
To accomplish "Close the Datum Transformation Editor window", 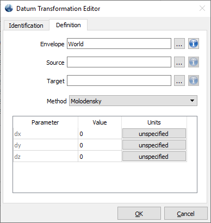I will click(x=202, y=8).
